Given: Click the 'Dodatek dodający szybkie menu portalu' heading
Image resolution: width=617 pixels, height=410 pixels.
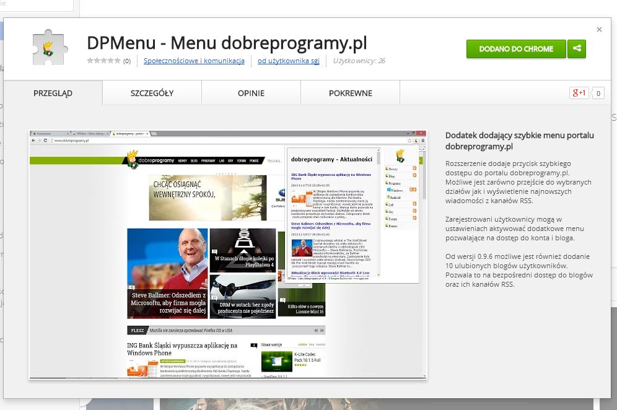Looking at the screenshot, I should (519, 141).
